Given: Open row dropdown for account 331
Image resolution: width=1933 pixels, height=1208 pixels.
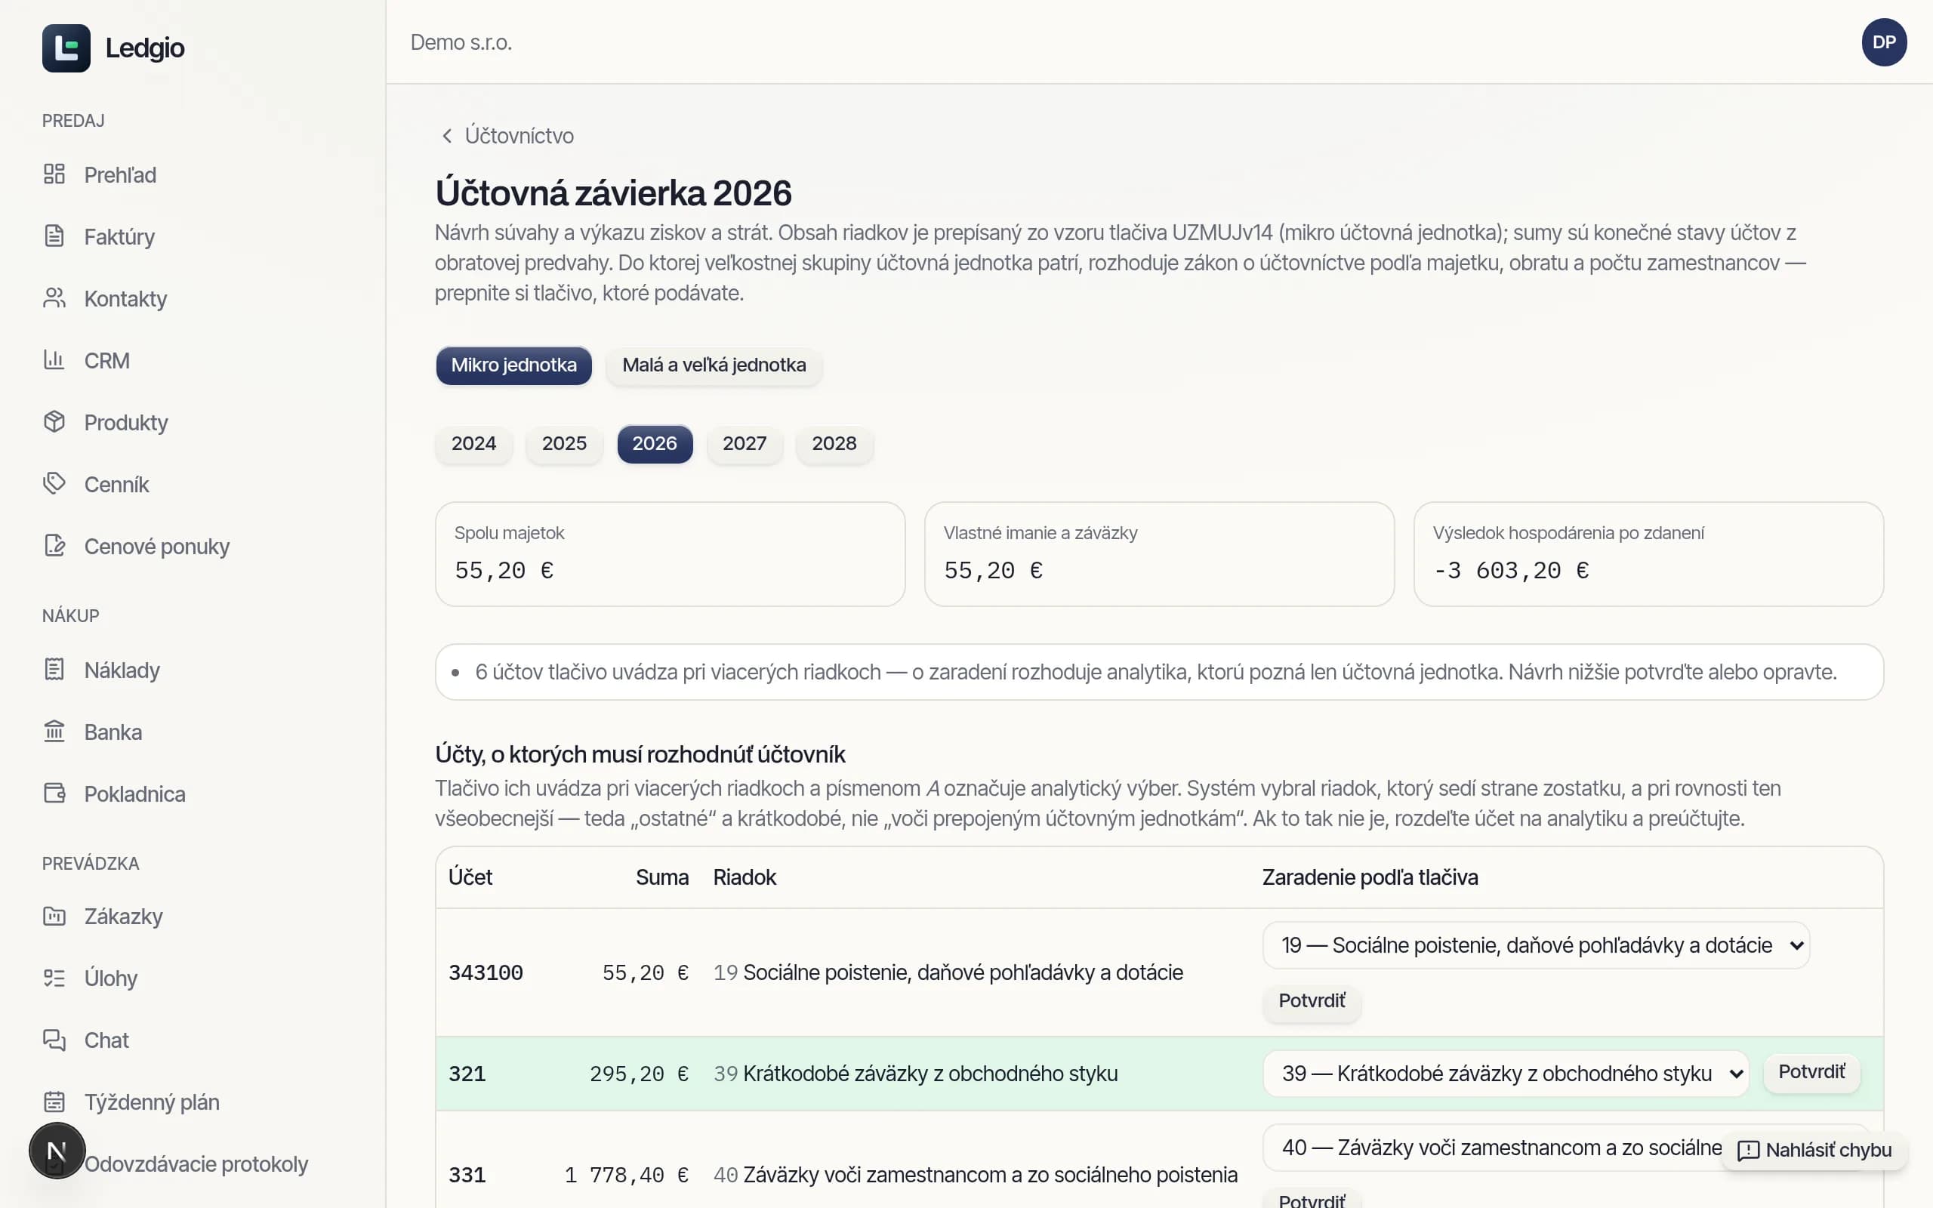Looking at the screenshot, I should [x=1566, y=1148].
